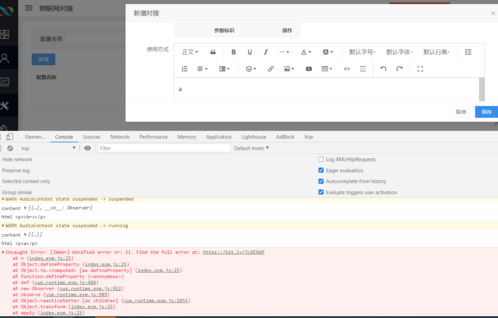The height and width of the screenshot is (318, 498).
Task: Open the Default levels log filter
Action: [x=251, y=148]
